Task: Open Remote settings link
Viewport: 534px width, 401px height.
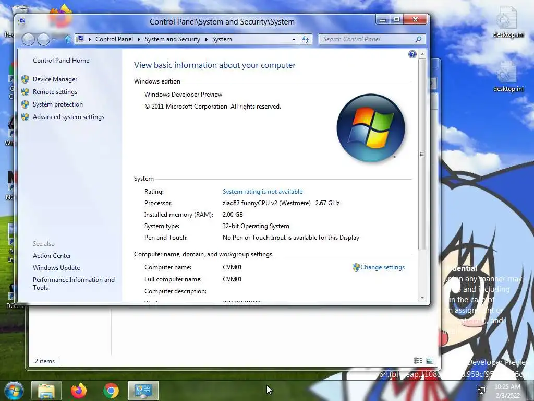Action: (55, 92)
